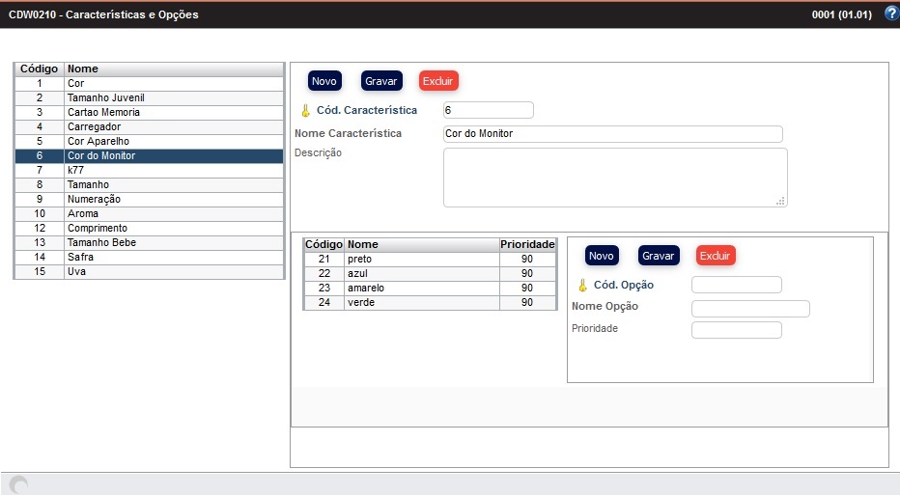
Task: Select the amarelo option row
Action: (421, 288)
